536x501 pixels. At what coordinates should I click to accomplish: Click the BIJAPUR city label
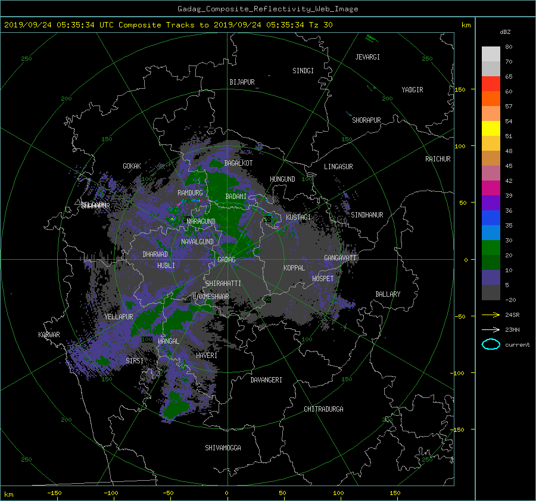click(242, 82)
